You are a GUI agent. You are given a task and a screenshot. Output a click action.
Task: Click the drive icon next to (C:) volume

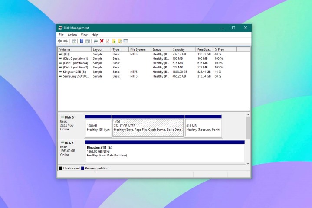[x=60, y=54]
